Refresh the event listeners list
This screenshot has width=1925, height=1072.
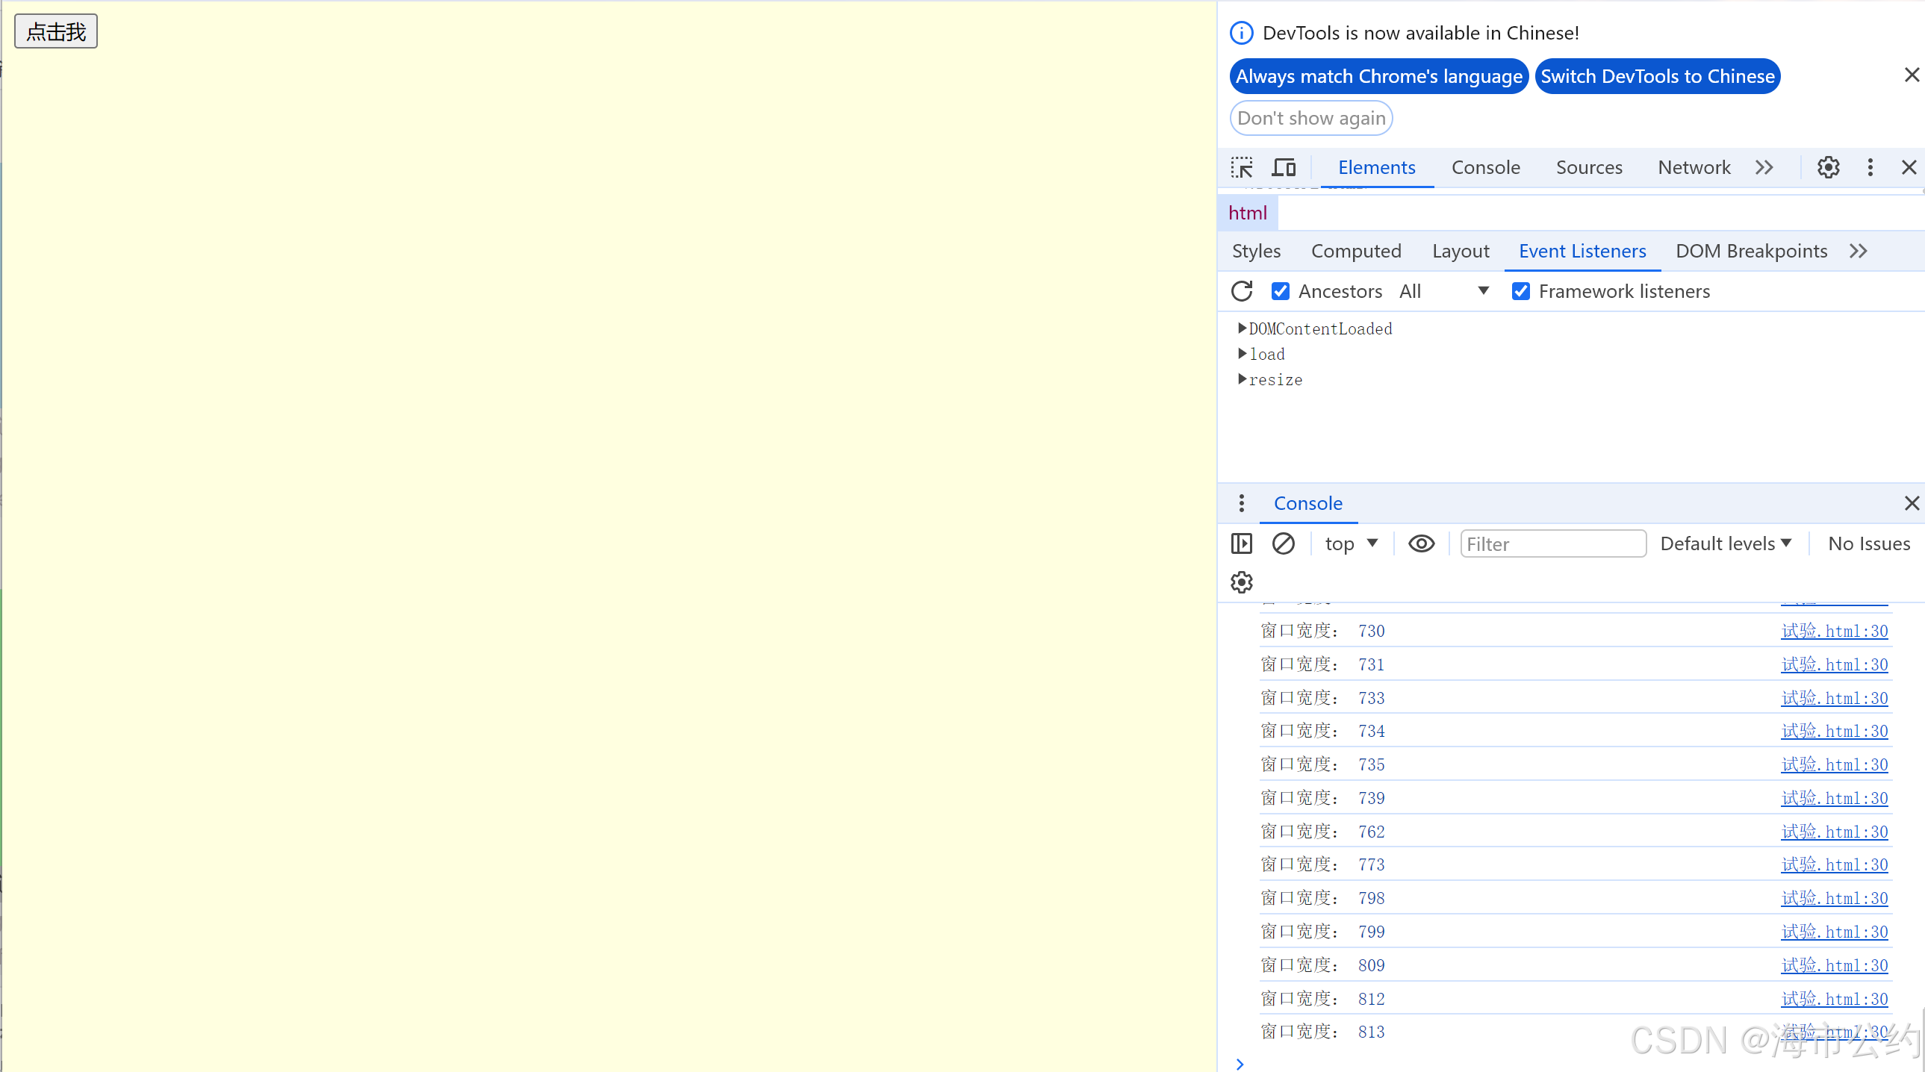click(x=1242, y=291)
